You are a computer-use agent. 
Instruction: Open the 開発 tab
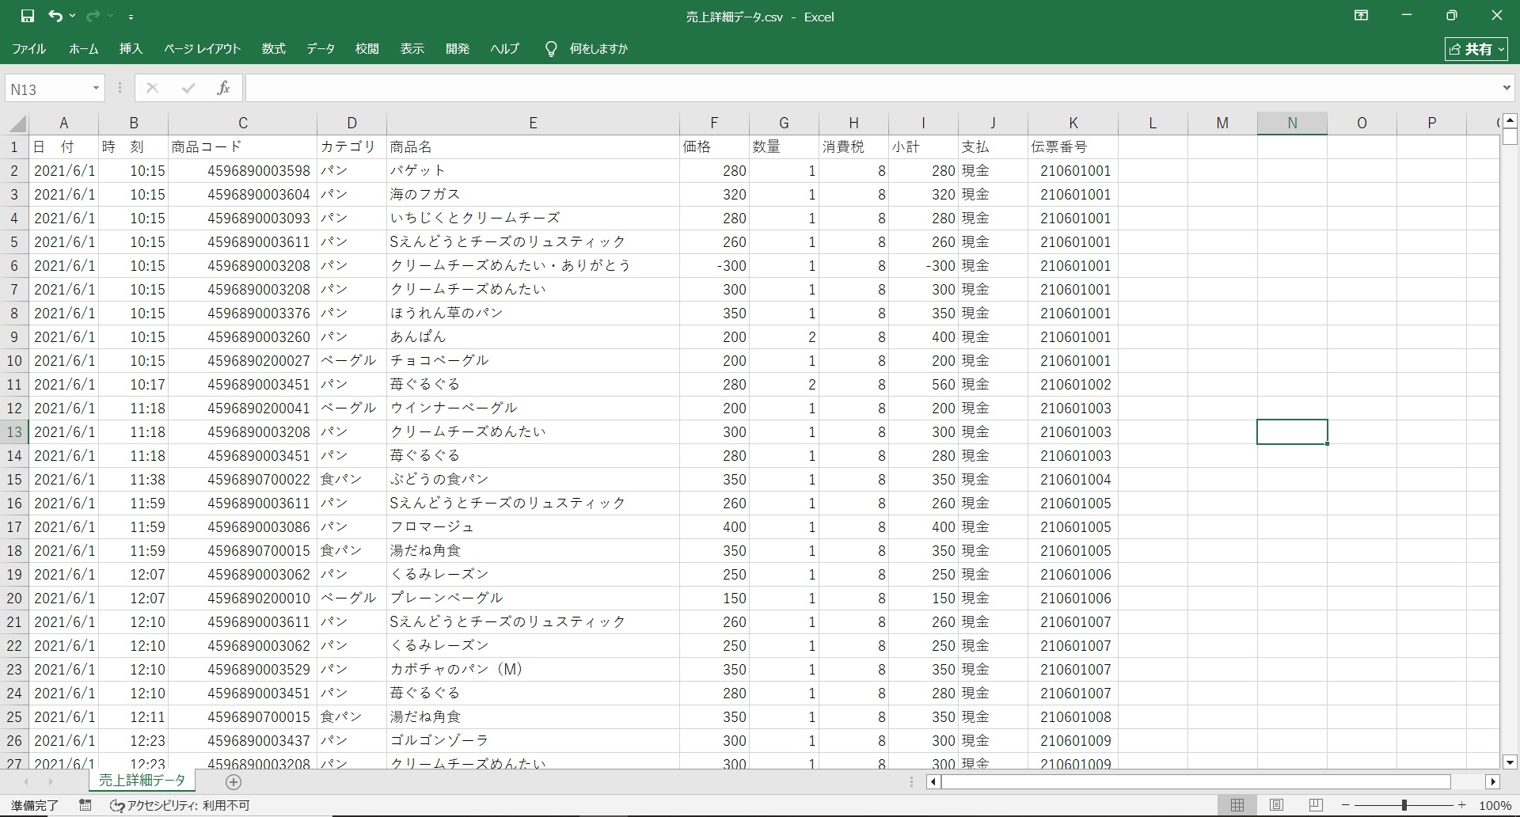click(x=457, y=49)
